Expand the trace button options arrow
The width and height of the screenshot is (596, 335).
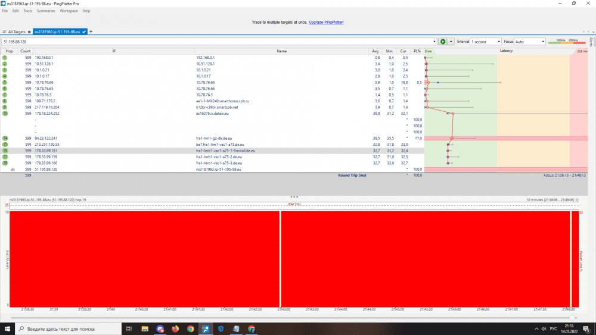(451, 42)
